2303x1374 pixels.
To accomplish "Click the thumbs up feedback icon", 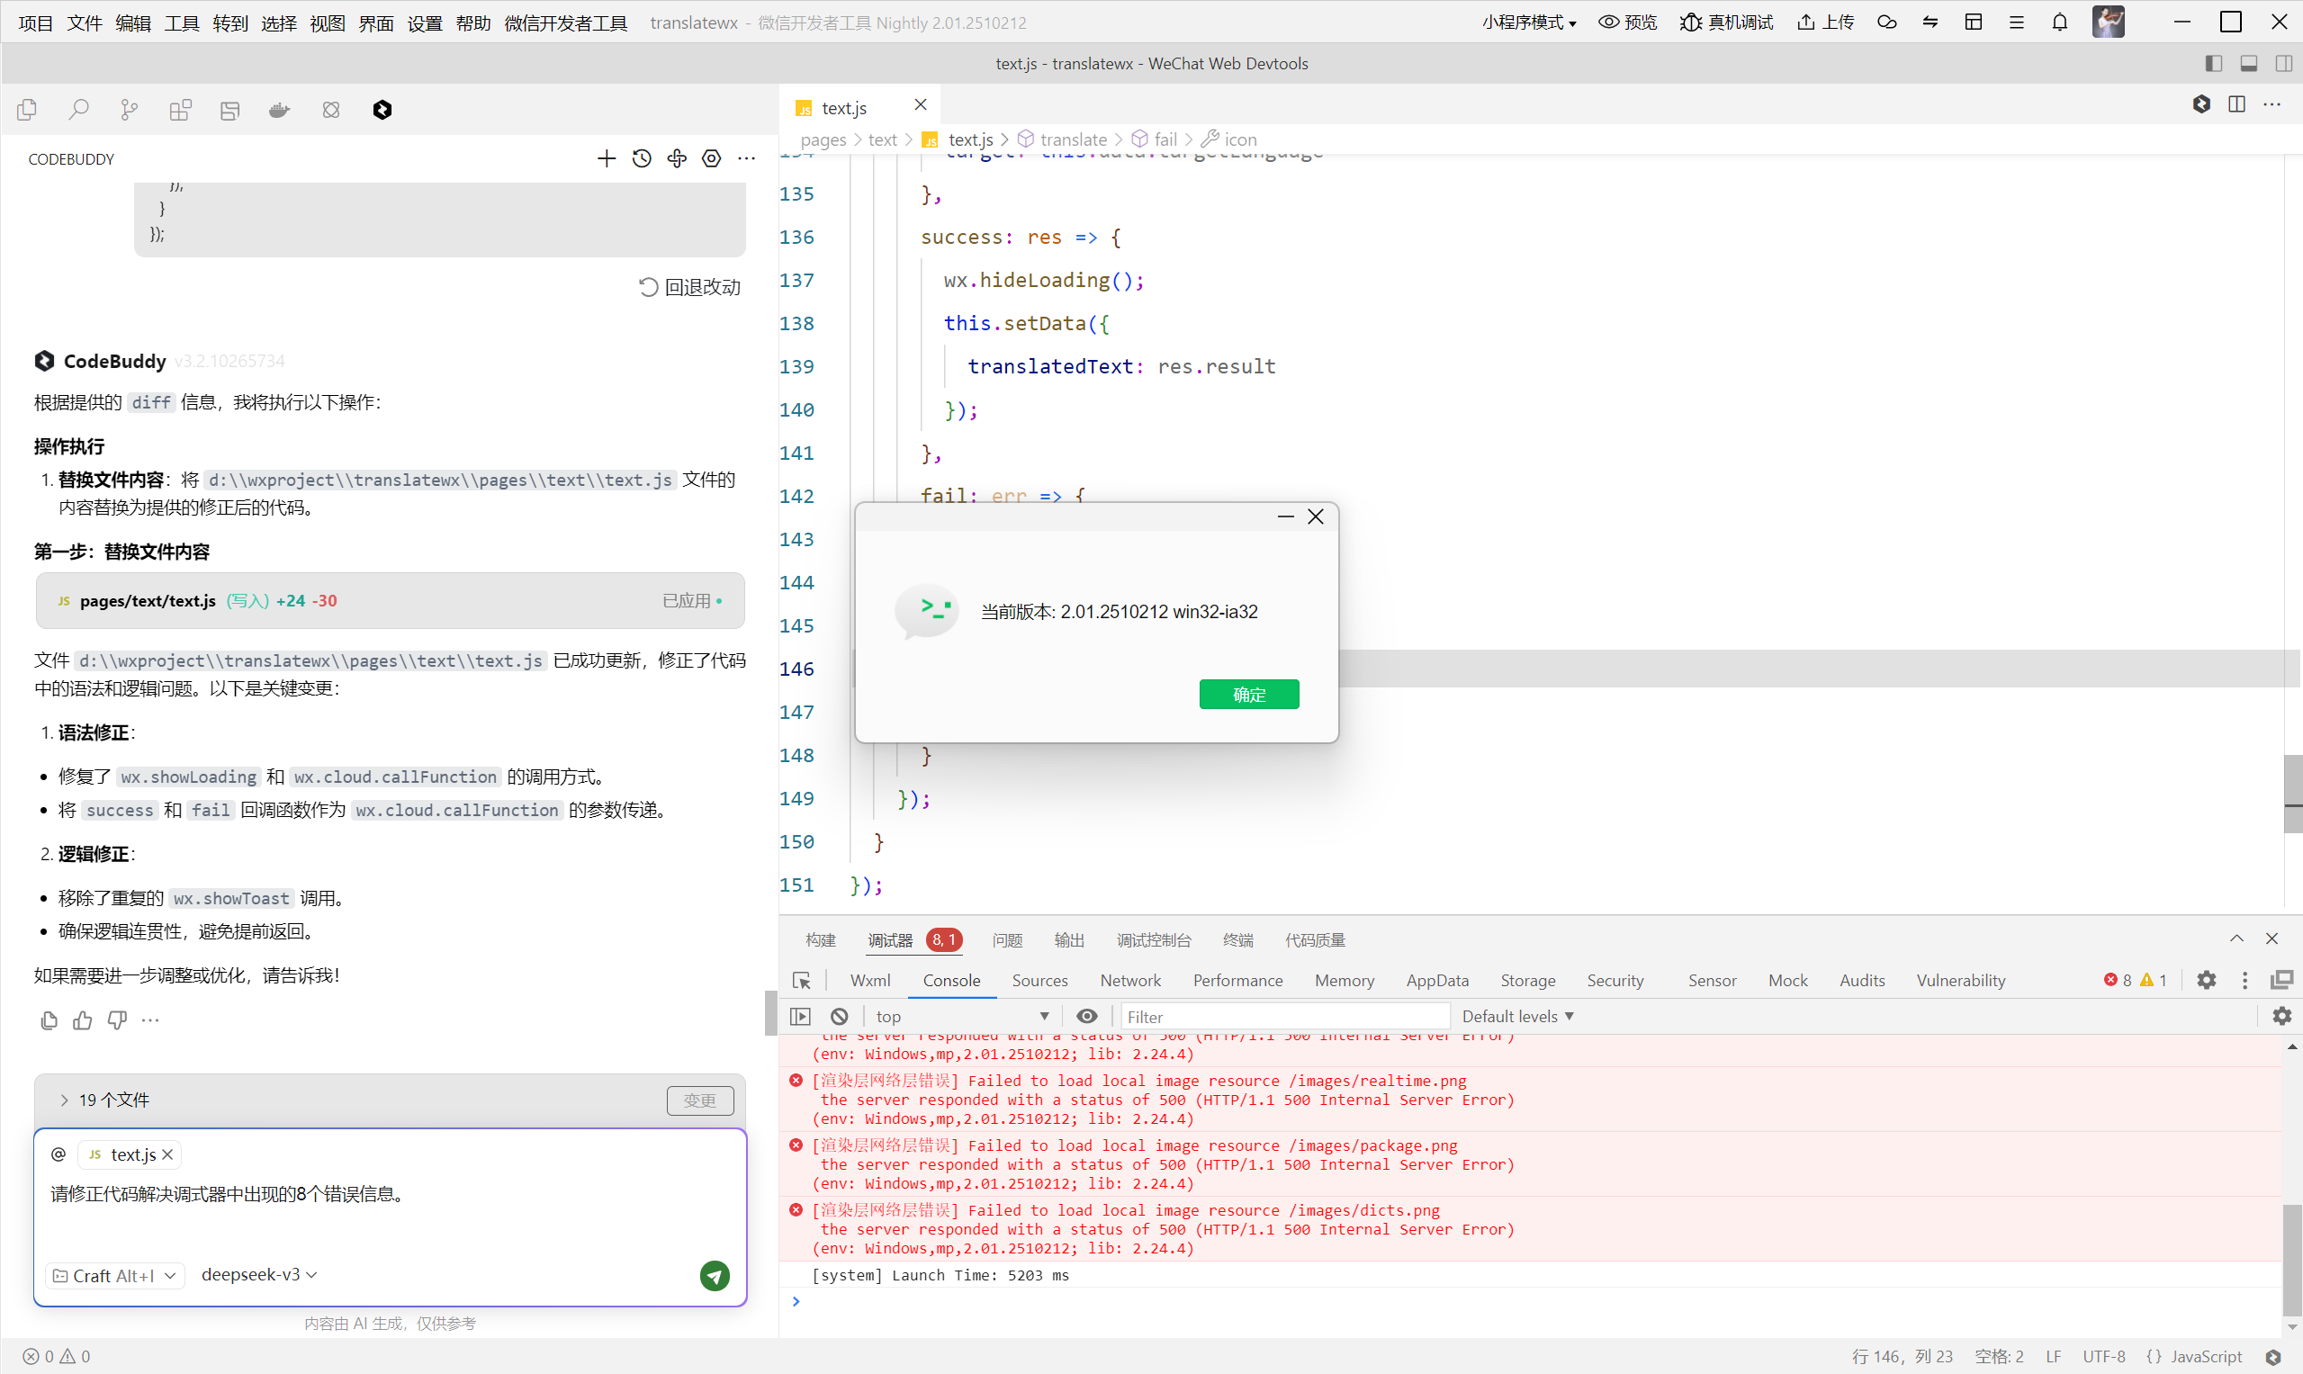I will point(83,1020).
